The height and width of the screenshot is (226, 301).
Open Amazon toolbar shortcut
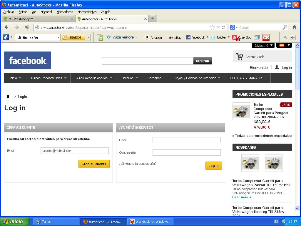pos(153,37)
